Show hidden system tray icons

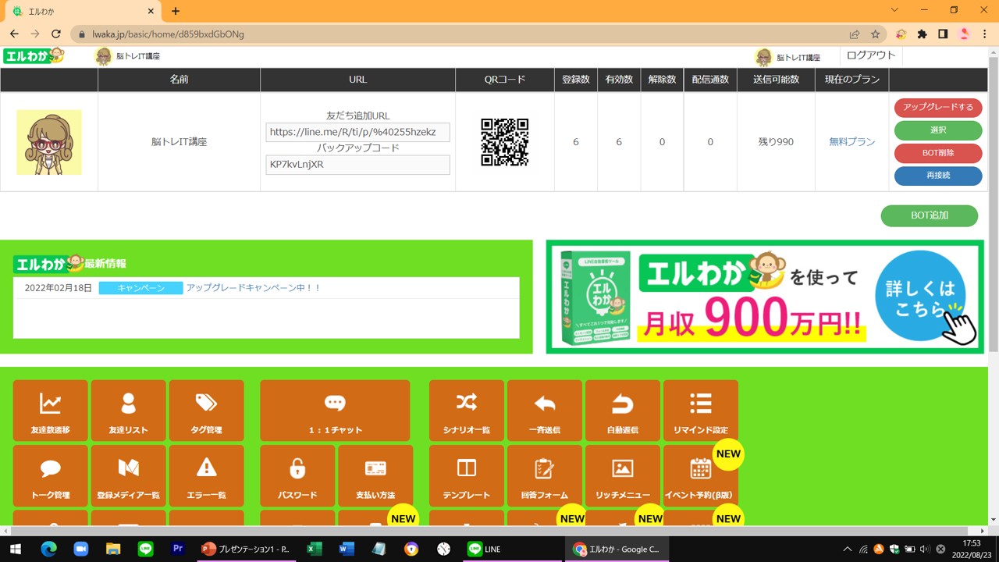848,549
